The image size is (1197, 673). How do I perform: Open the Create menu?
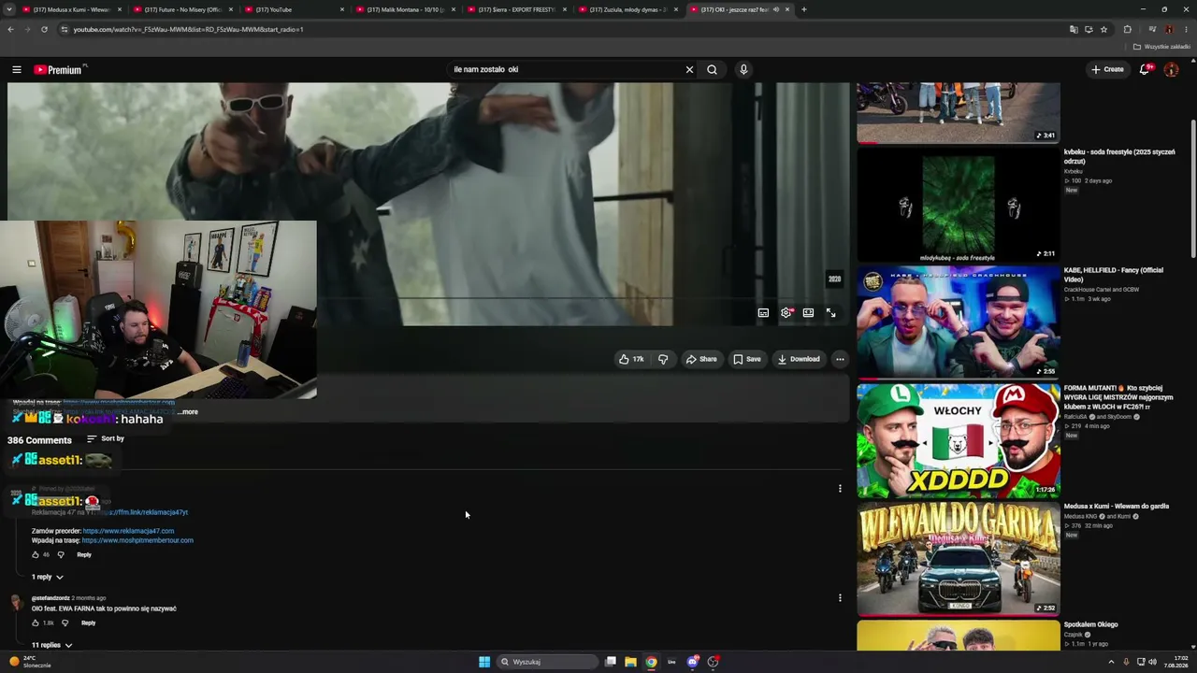1107,69
